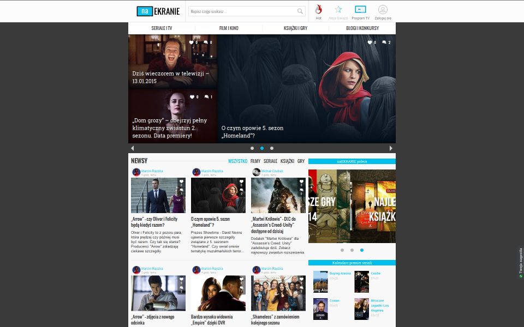Viewport: 524px width, 327px height.
Task: Open 'Bardzo wysoka widownia Empire' headline
Action: [212, 320]
